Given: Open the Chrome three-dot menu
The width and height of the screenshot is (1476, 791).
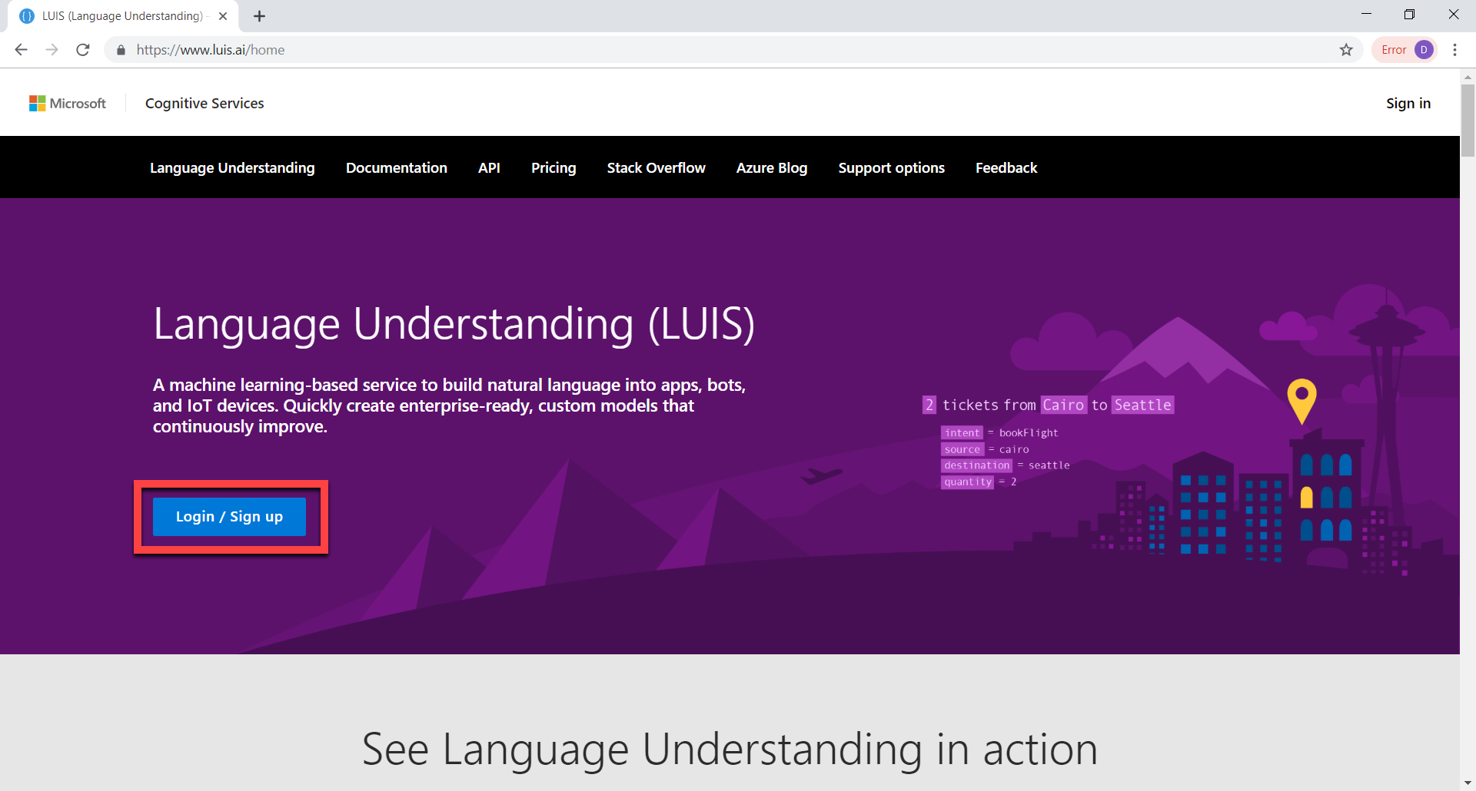Looking at the screenshot, I should (x=1454, y=50).
